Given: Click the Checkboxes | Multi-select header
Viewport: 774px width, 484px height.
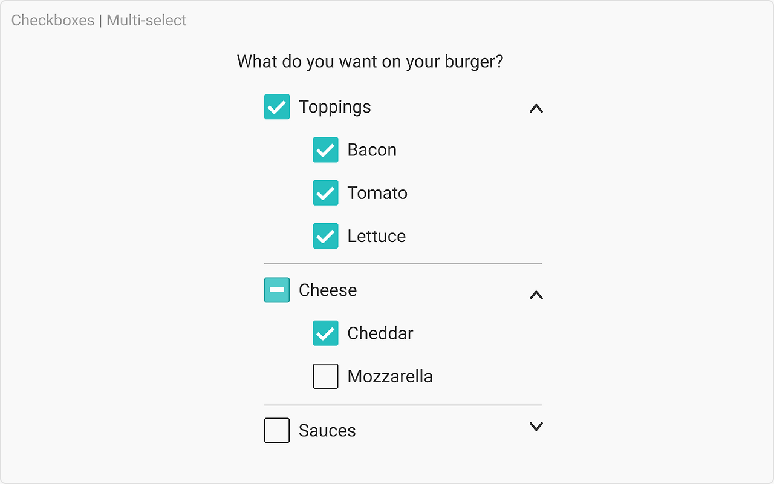Looking at the screenshot, I should [x=99, y=20].
